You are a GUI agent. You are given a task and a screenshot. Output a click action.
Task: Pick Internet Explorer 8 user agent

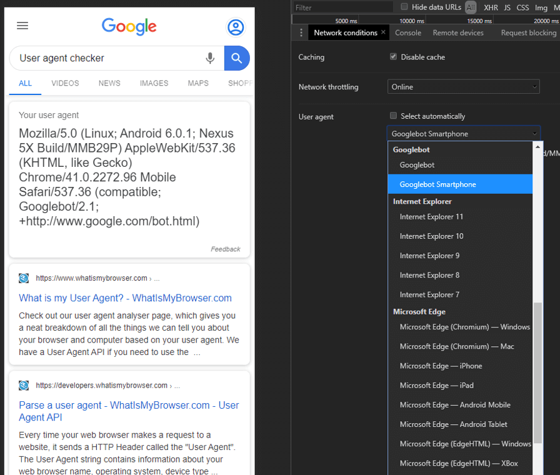(460, 275)
